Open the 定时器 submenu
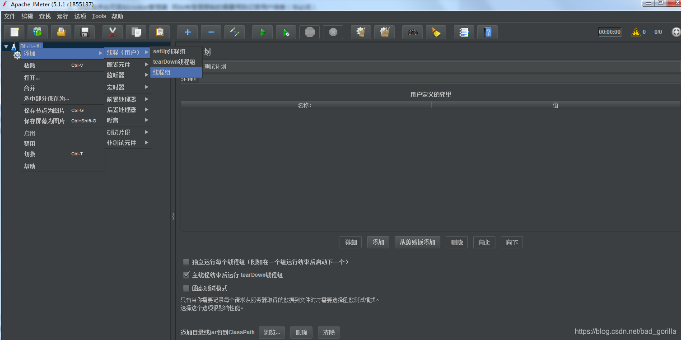 [x=128, y=87]
